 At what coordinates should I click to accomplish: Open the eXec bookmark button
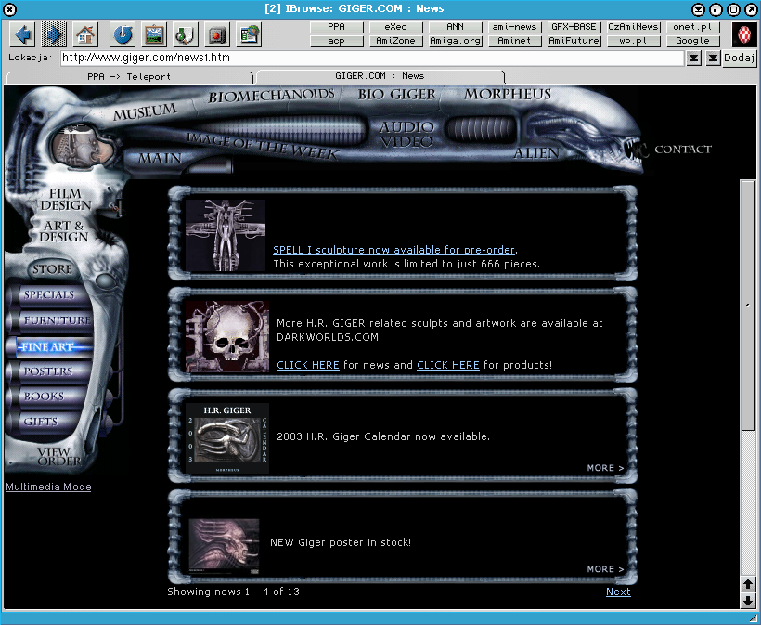tap(395, 27)
